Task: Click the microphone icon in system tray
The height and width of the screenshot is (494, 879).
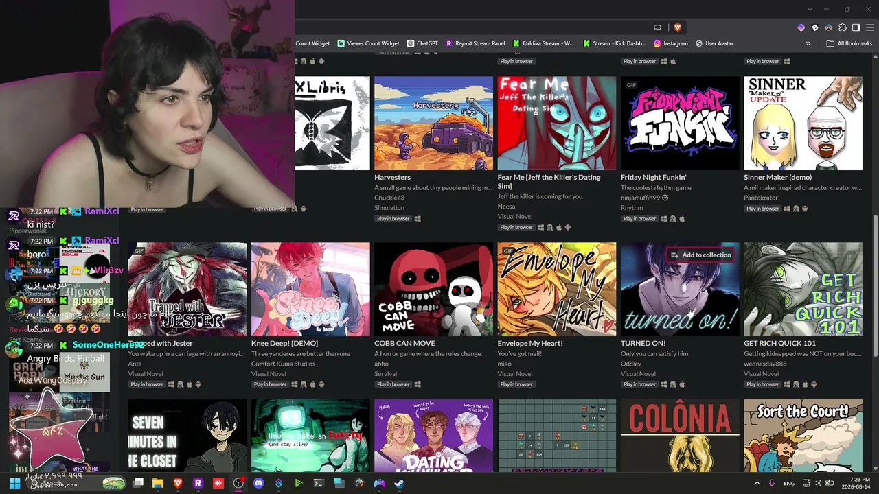Action: (772, 483)
